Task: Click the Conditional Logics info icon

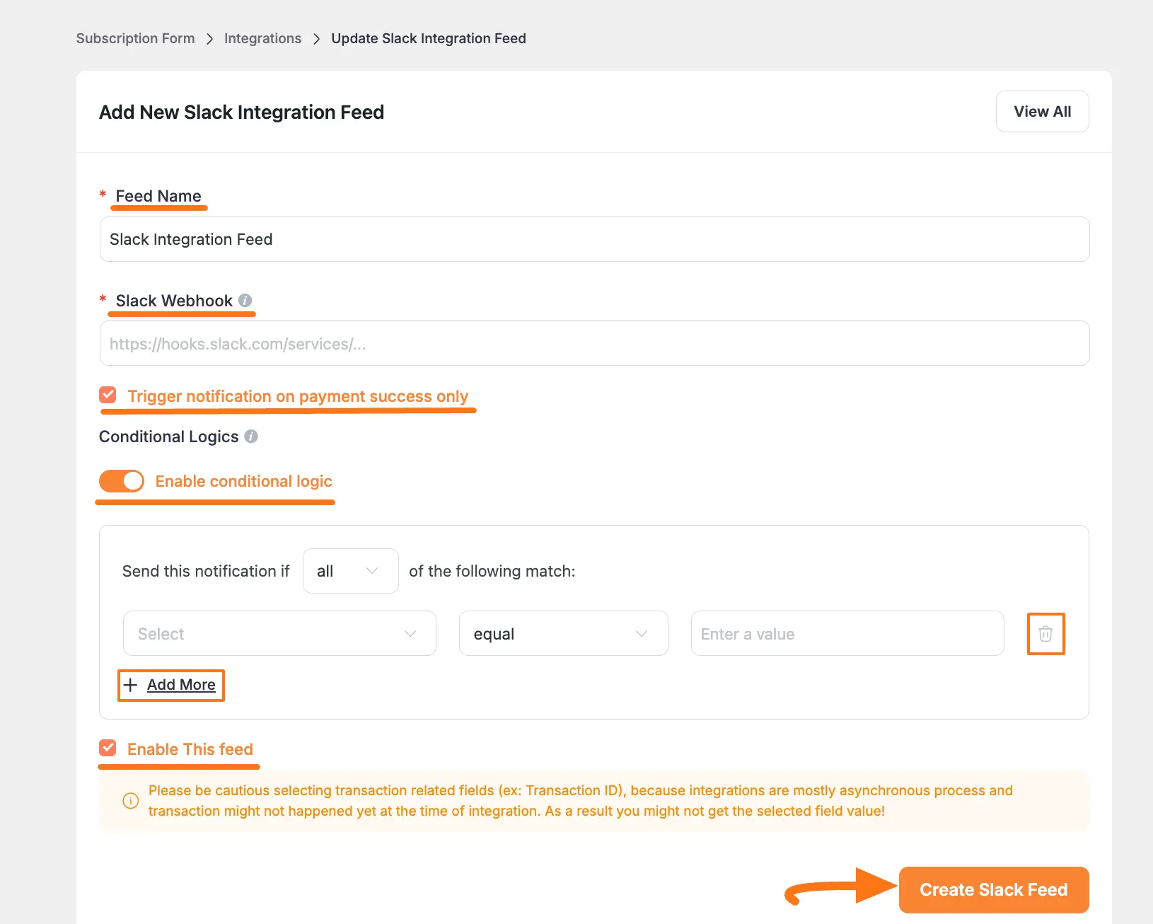Action: [251, 437]
